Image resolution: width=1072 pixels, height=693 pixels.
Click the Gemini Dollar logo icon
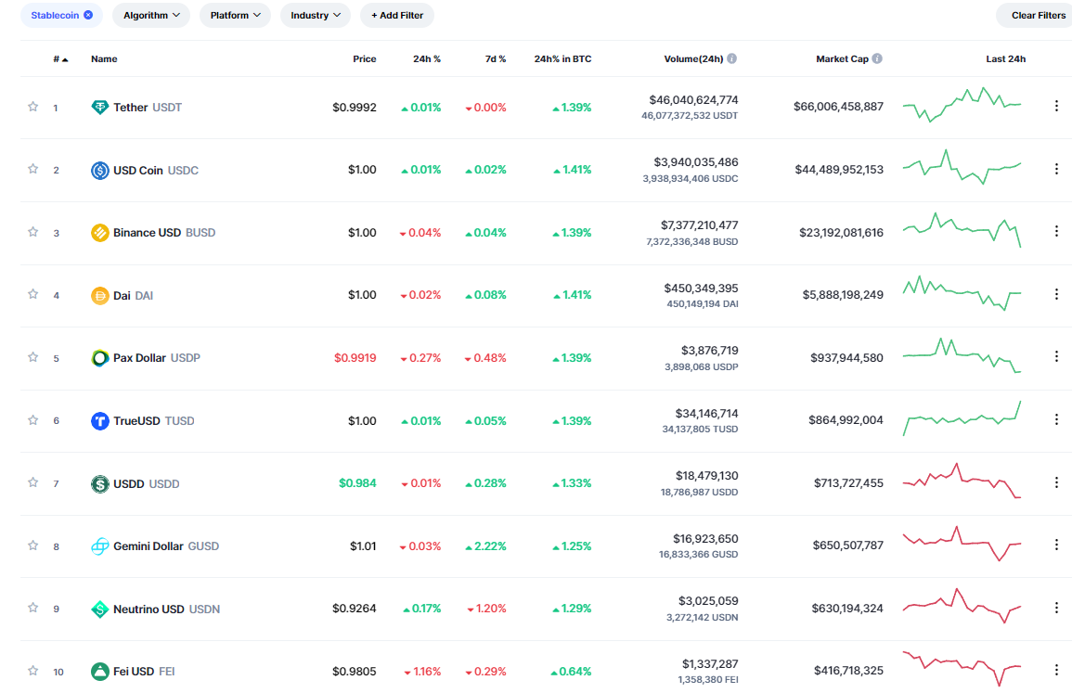[x=99, y=546]
